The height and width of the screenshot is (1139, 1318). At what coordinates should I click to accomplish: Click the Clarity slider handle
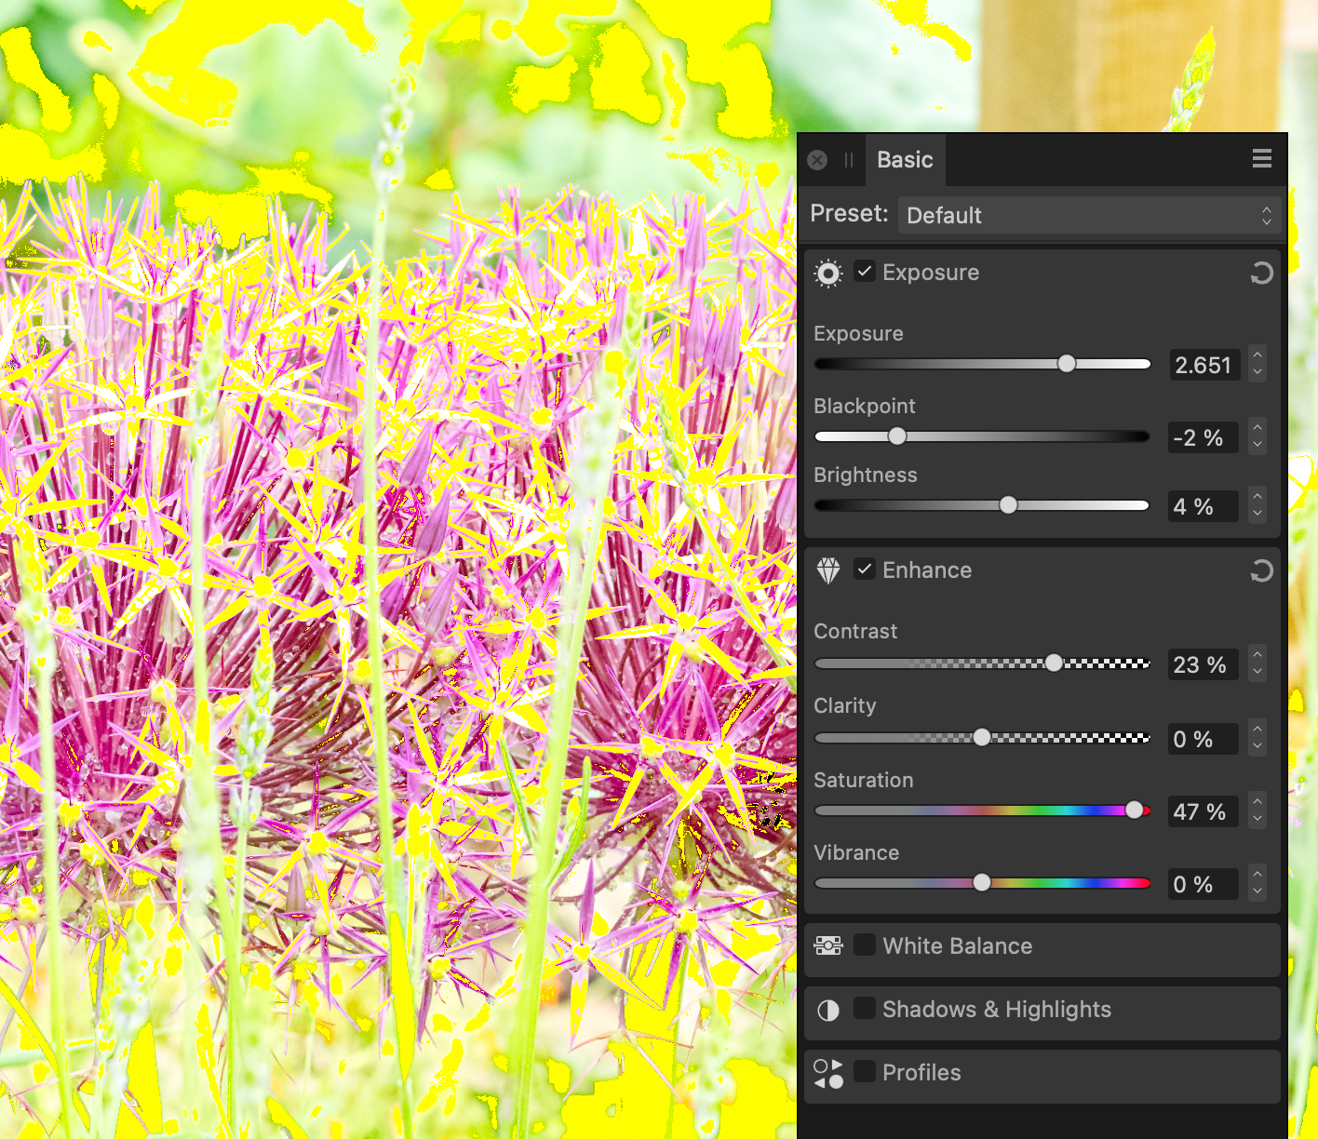tap(982, 737)
